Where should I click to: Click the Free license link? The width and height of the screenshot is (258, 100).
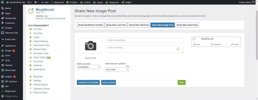pyautogui.click(x=46, y=16)
